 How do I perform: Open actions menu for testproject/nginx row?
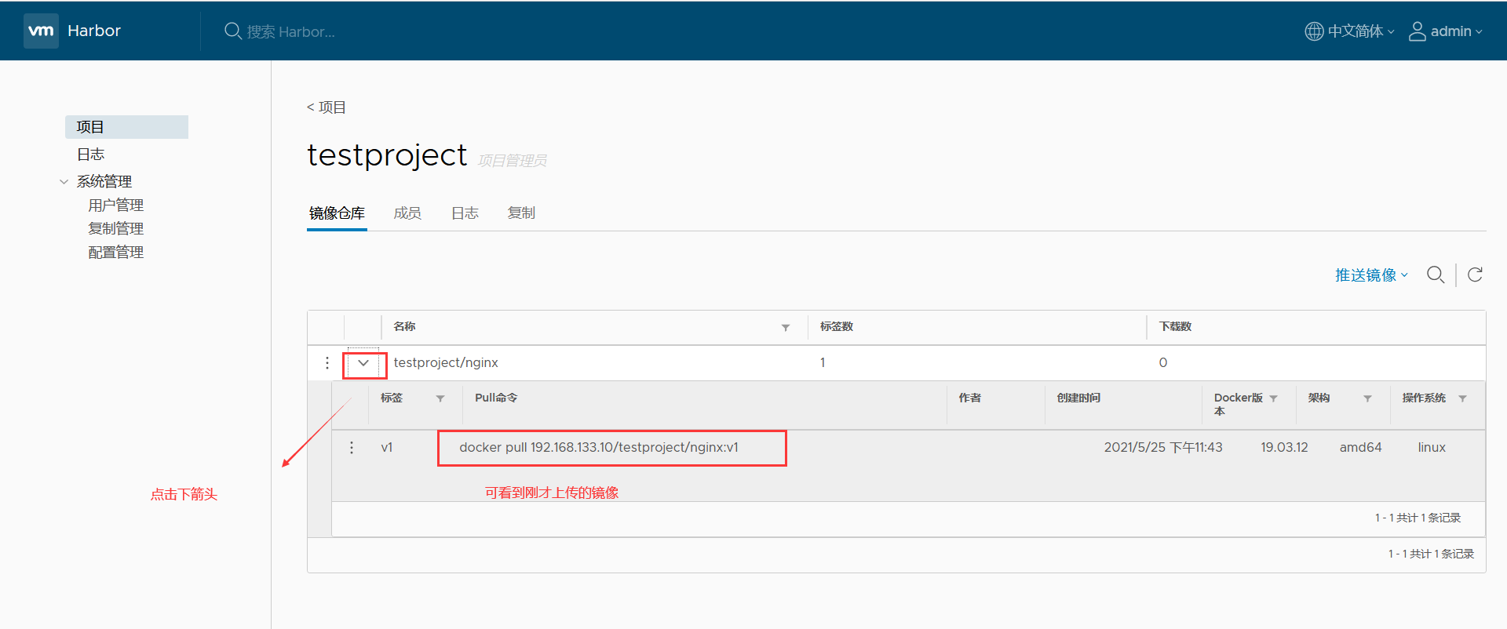(x=327, y=363)
